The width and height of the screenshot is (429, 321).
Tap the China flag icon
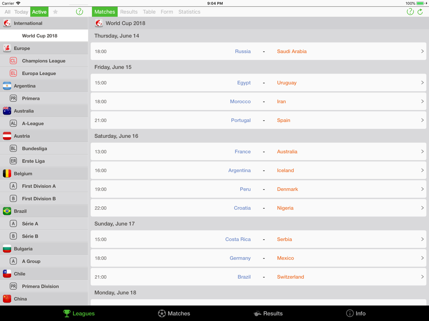7,299
